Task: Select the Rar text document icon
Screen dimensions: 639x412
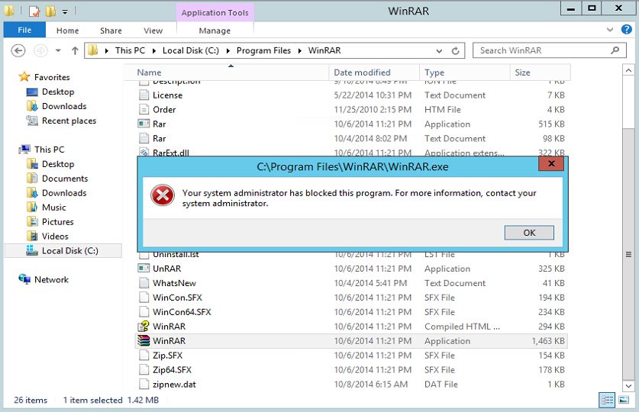Action: click(x=144, y=138)
